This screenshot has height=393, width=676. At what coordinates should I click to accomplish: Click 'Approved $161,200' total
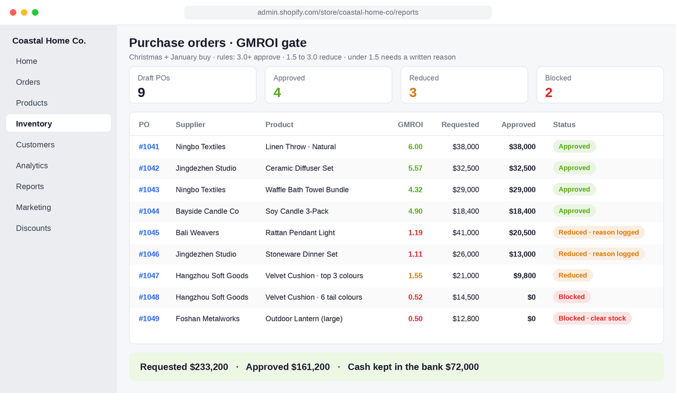click(x=288, y=367)
